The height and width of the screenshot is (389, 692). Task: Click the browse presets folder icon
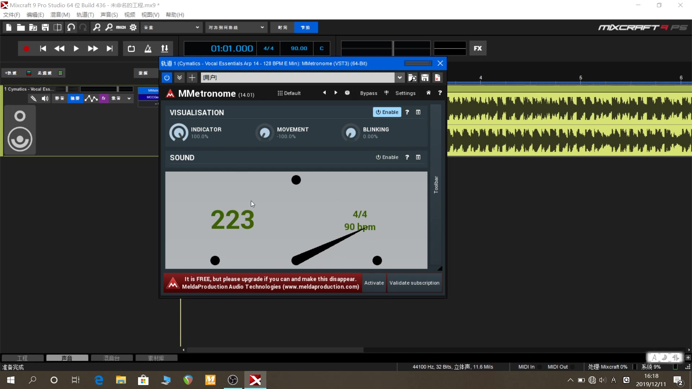tap(412, 77)
